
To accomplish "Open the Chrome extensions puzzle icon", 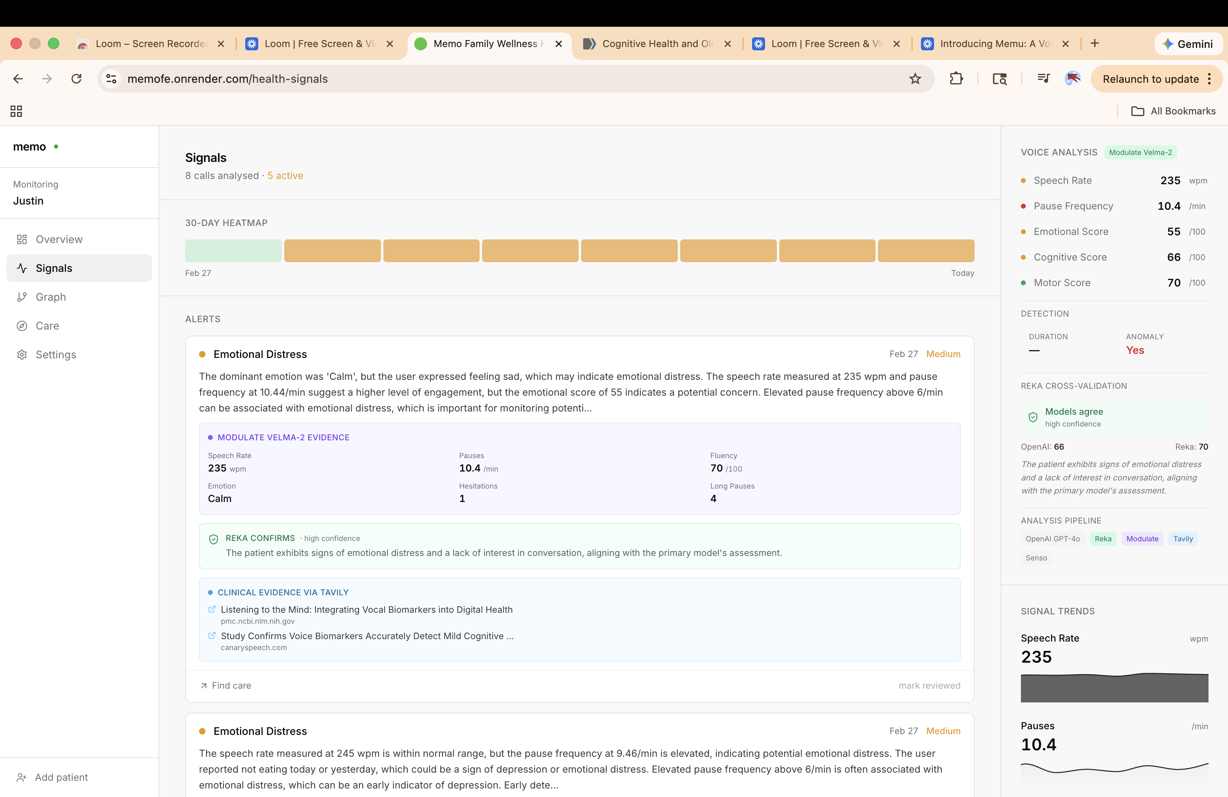I will pos(956,79).
